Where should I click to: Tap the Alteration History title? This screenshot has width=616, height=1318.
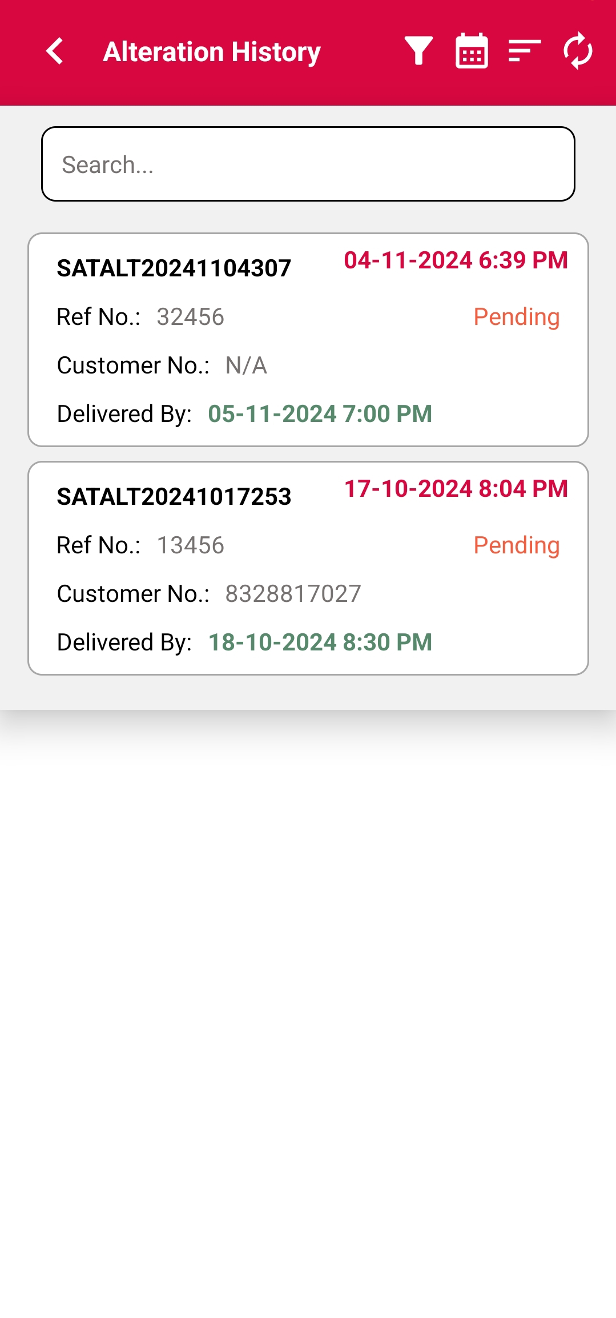[x=212, y=52]
